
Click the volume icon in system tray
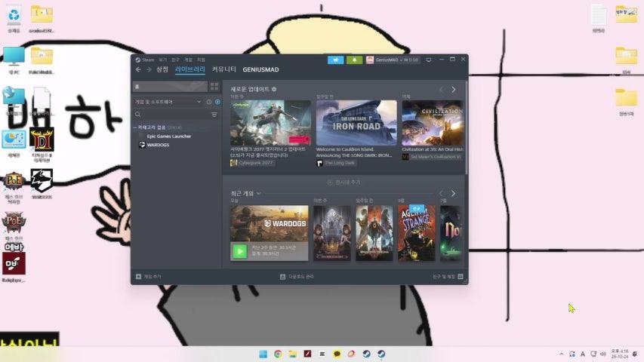603,354
